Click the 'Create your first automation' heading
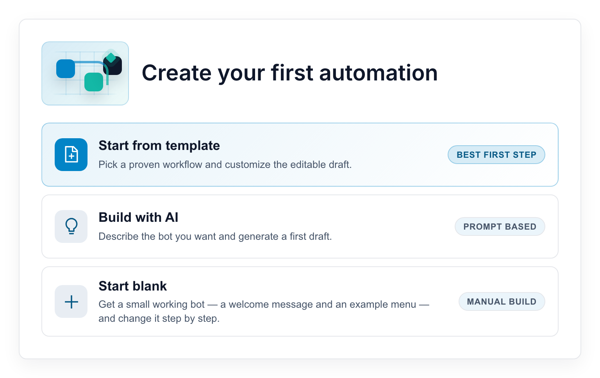Viewport: 600px width, 378px height. tap(289, 73)
